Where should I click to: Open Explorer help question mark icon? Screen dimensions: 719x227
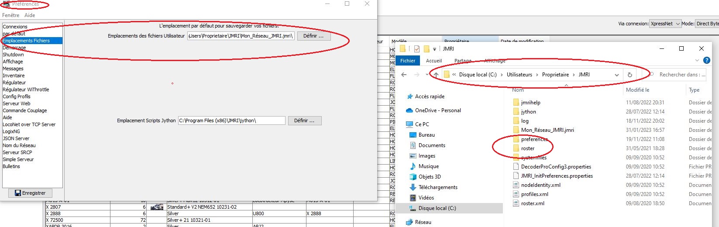(x=707, y=61)
